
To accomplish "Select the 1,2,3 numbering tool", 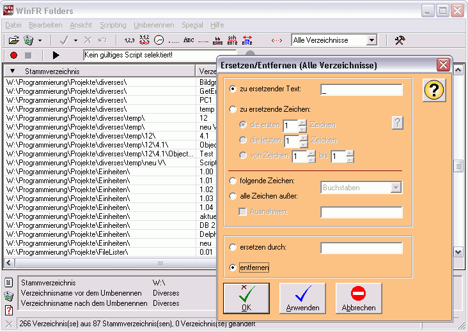I will [130, 40].
